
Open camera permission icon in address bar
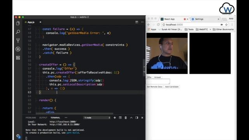pyautogui.click(x=222, y=24)
